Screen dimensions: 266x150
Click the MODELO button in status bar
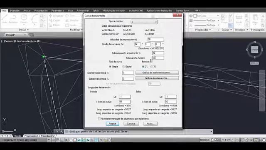(x=204, y=140)
